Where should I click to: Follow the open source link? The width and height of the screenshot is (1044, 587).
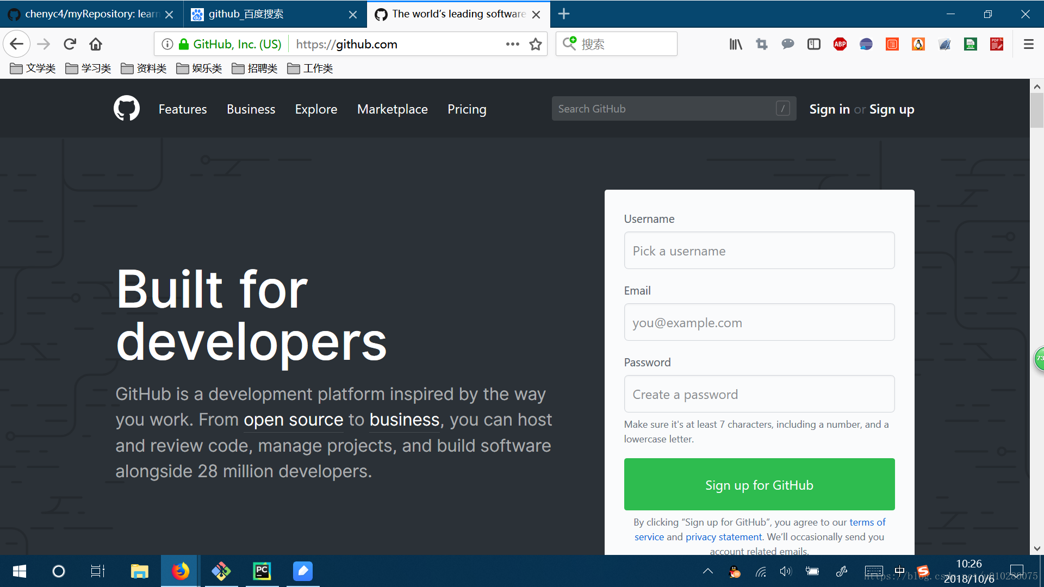[293, 420]
